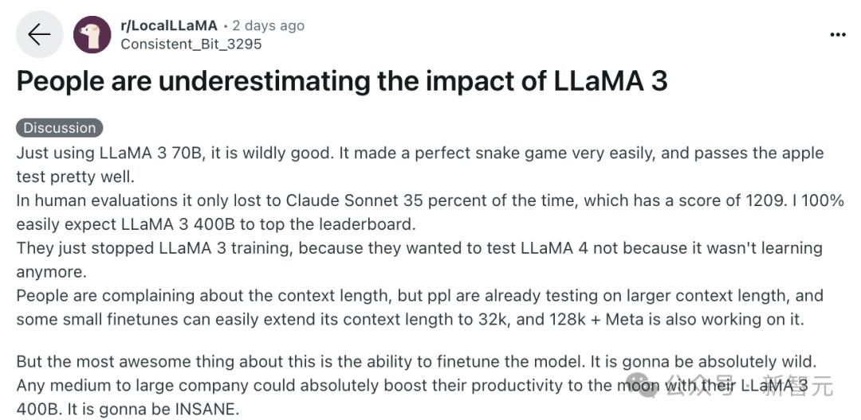Click the "2 days ago" timestamp
The height and width of the screenshot is (420, 861).
click(269, 25)
